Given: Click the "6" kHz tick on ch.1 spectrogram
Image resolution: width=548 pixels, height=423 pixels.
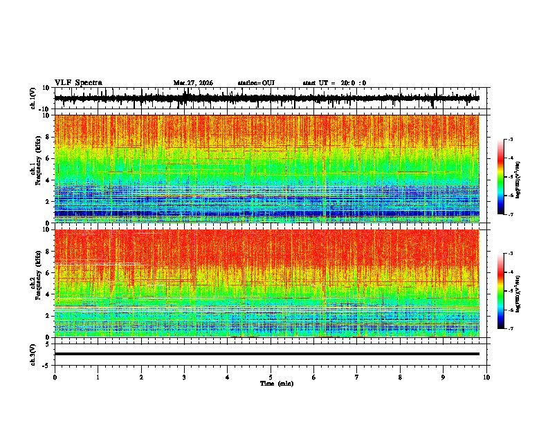Looking at the screenshot, I should [48, 158].
